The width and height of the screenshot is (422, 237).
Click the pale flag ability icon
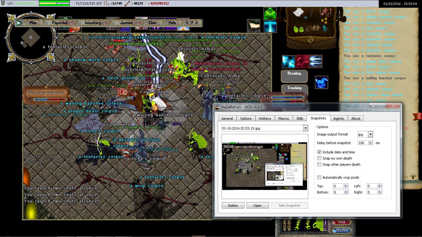tap(253, 26)
